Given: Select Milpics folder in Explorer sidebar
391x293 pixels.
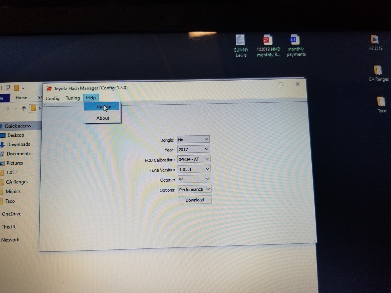Looking at the screenshot, I should coord(13,191).
